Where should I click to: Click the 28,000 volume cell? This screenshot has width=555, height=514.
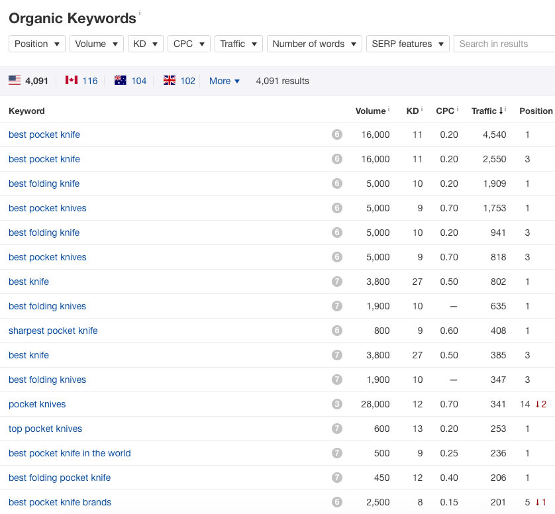376,404
